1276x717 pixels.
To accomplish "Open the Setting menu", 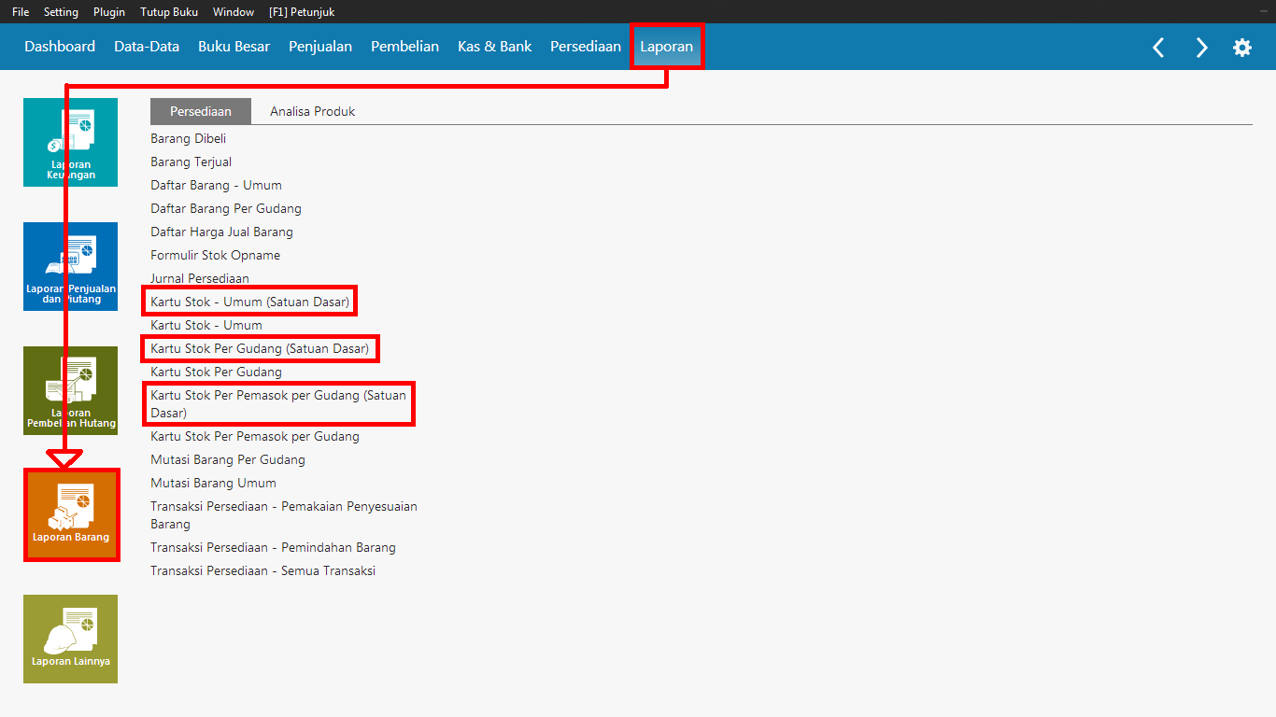I will point(61,12).
